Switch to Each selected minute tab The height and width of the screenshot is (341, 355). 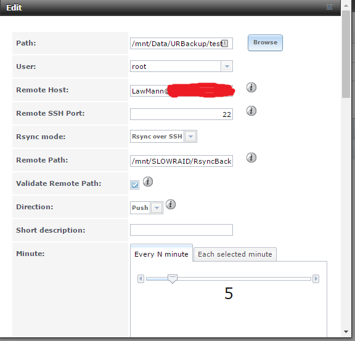235,254
